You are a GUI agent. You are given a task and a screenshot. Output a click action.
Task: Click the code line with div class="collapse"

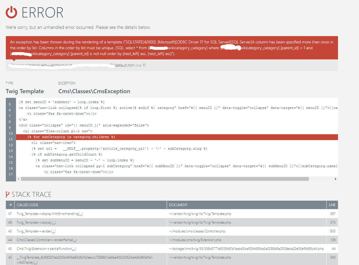(84, 125)
